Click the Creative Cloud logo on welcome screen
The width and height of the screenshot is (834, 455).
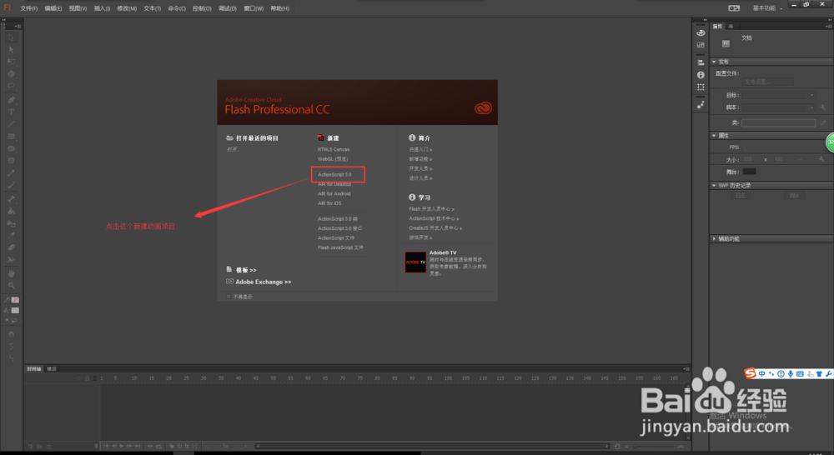coord(483,108)
